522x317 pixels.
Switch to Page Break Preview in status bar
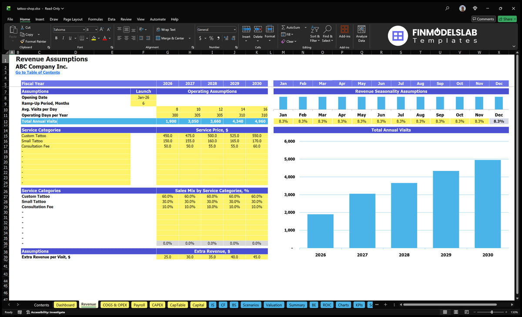coord(466,312)
